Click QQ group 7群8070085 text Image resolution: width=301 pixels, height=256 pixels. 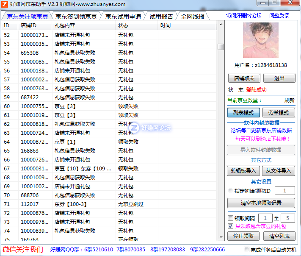tap(131, 250)
